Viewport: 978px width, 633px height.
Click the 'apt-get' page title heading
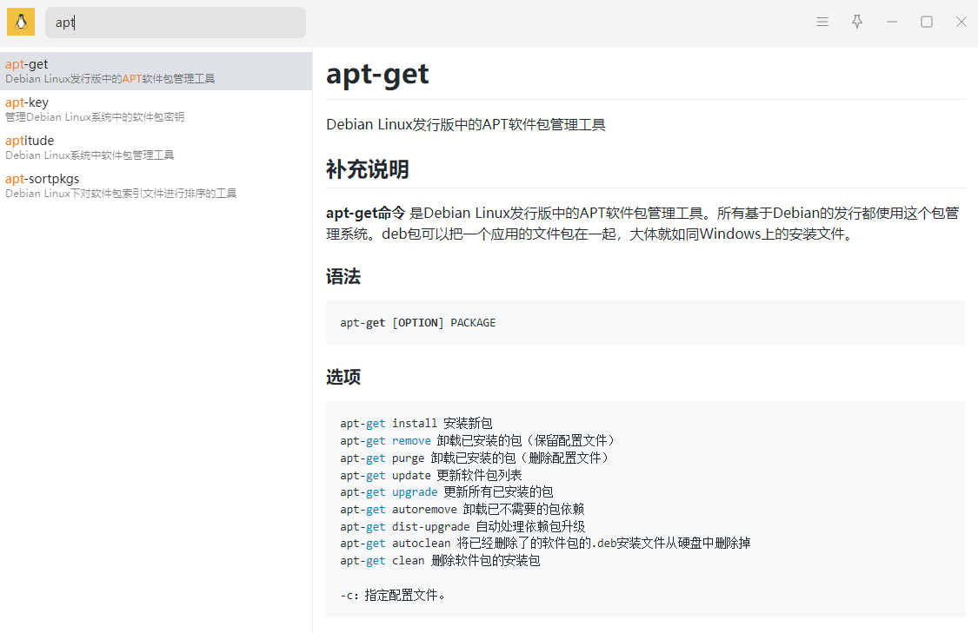click(x=377, y=75)
